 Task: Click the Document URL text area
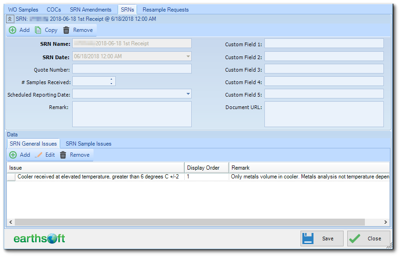(x=324, y=114)
